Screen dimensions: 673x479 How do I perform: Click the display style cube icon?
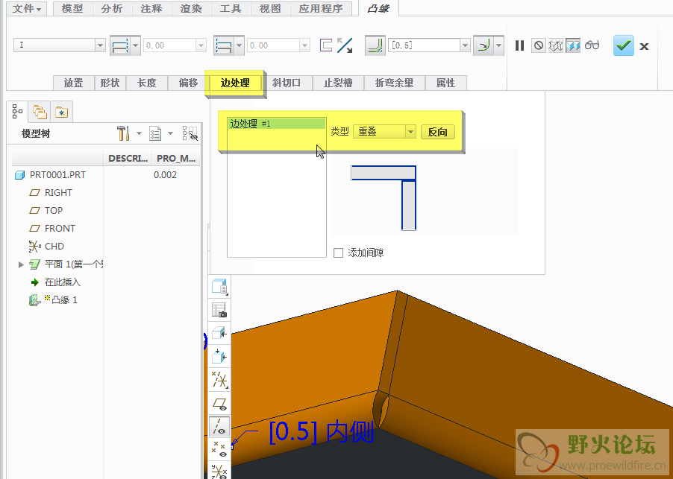coord(219,286)
